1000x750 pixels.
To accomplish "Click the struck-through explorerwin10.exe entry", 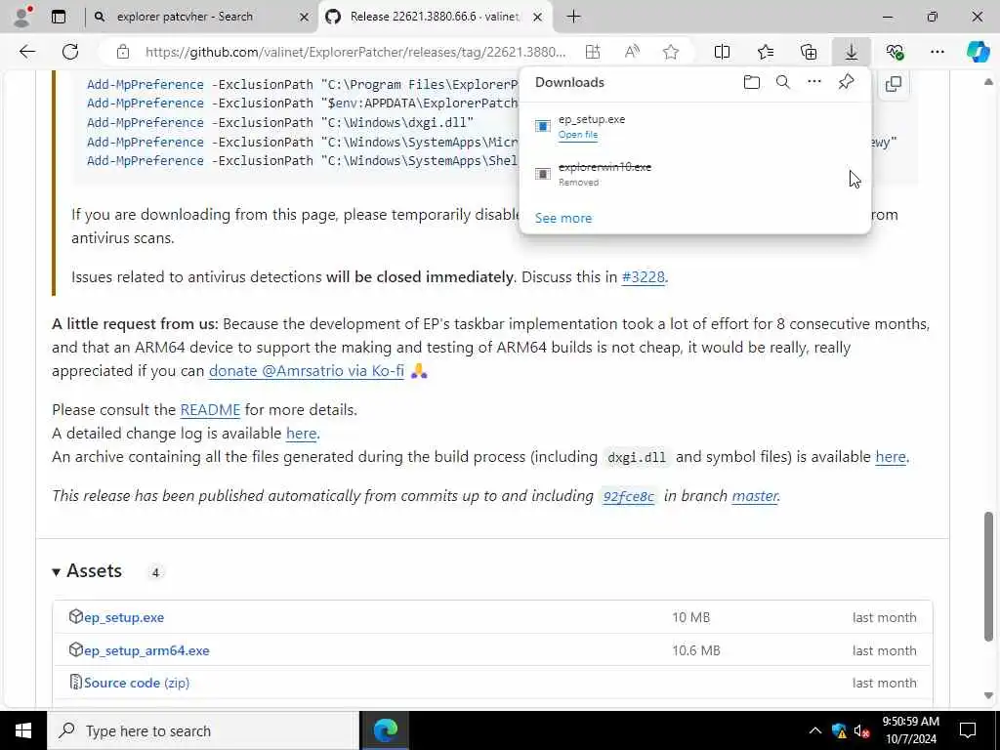I will (604, 167).
